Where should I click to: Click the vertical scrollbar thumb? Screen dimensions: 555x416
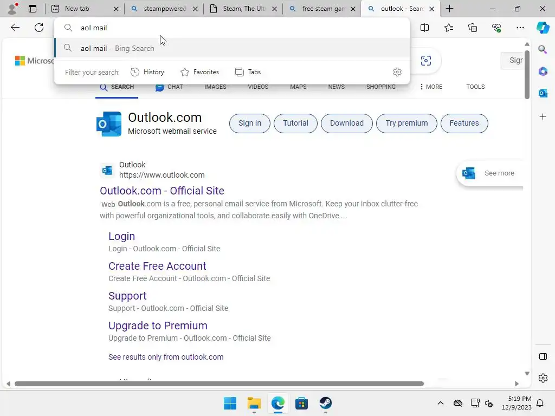(x=527, y=75)
